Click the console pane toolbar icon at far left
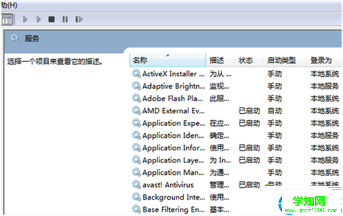 (x=7, y=19)
